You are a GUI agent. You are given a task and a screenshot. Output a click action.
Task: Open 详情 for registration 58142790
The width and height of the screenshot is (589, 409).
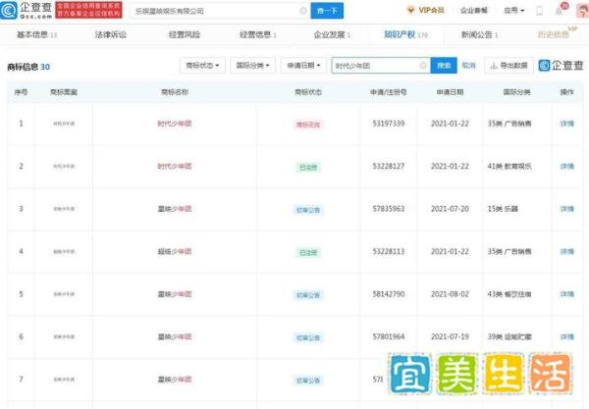pyautogui.click(x=566, y=294)
